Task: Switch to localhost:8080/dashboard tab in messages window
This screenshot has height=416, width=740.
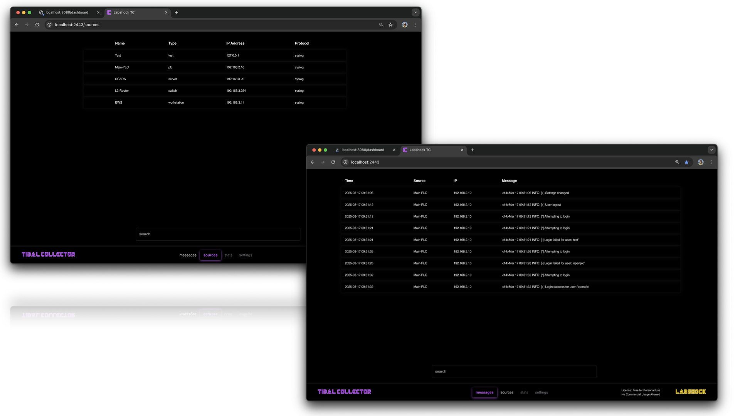Action: (365, 150)
